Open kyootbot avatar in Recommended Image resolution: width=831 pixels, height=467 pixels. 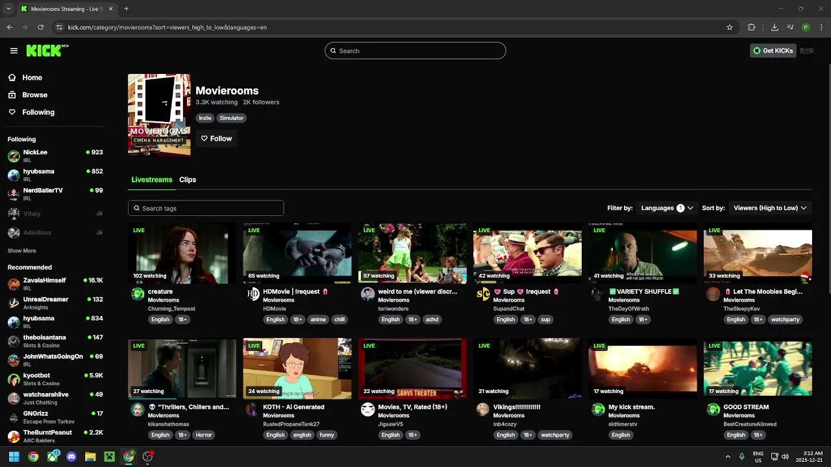[x=14, y=379]
